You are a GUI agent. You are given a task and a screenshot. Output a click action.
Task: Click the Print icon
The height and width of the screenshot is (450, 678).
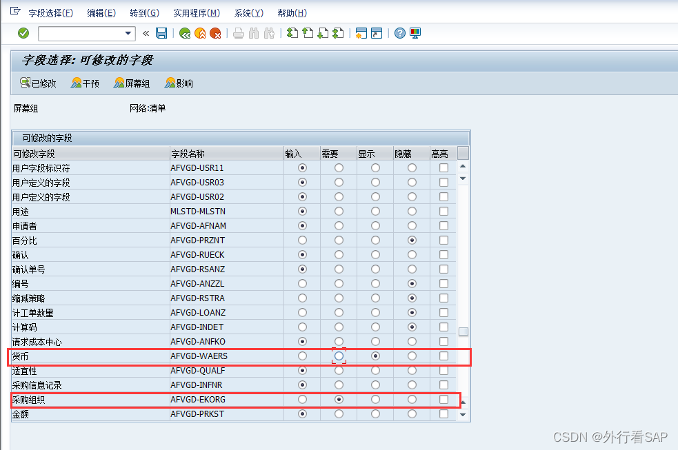click(238, 33)
